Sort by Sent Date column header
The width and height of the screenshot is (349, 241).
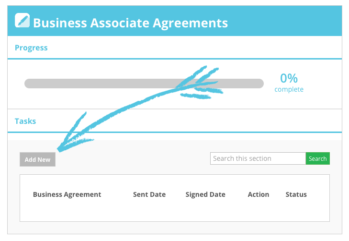tap(149, 194)
